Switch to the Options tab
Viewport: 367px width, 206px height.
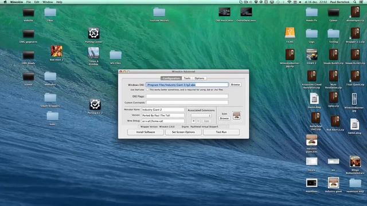(x=199, y=78)
